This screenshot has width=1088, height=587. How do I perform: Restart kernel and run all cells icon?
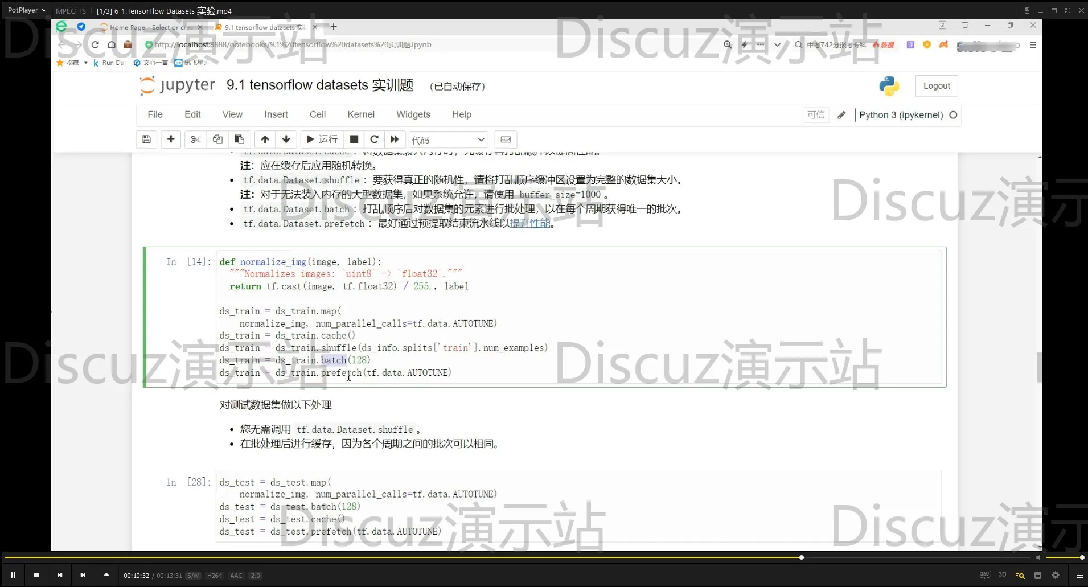click(395, 139)
